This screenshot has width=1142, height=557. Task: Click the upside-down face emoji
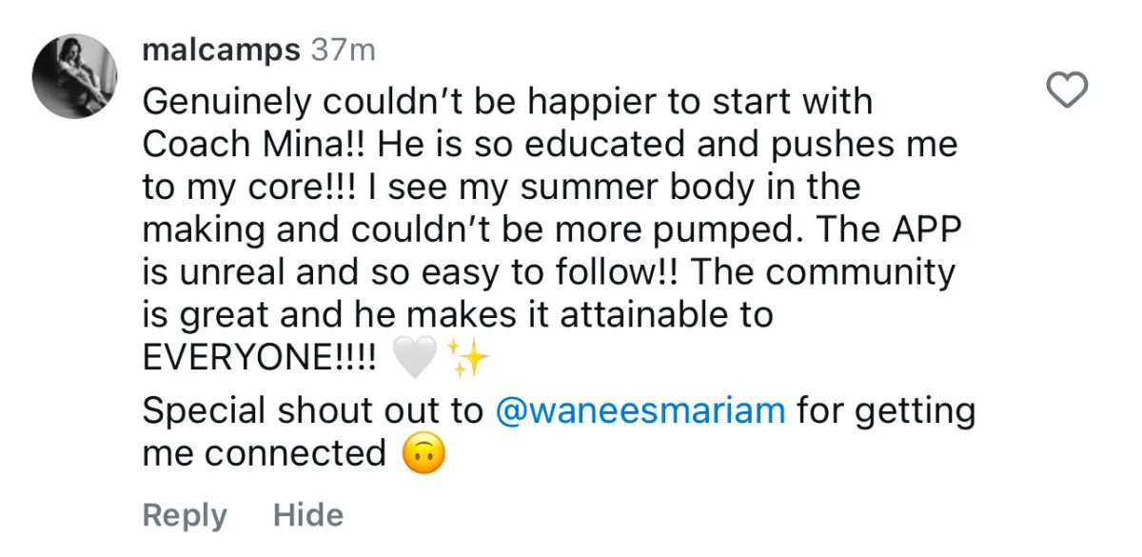[x=424, y=455]
